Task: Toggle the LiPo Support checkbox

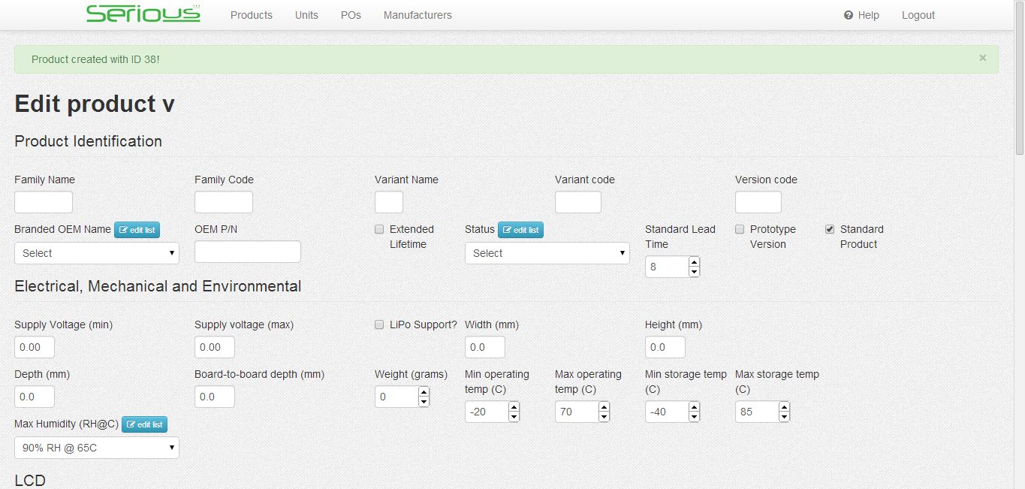Action: tap(379, 324)
